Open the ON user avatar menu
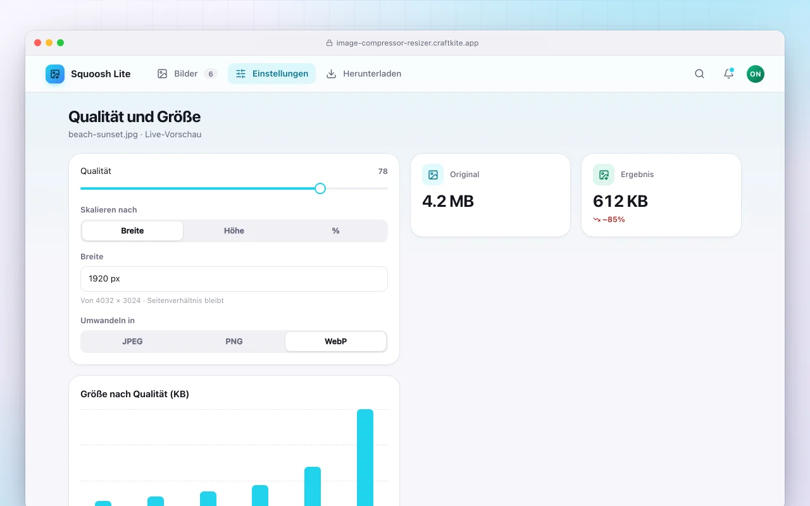 [x=756, y=74]
